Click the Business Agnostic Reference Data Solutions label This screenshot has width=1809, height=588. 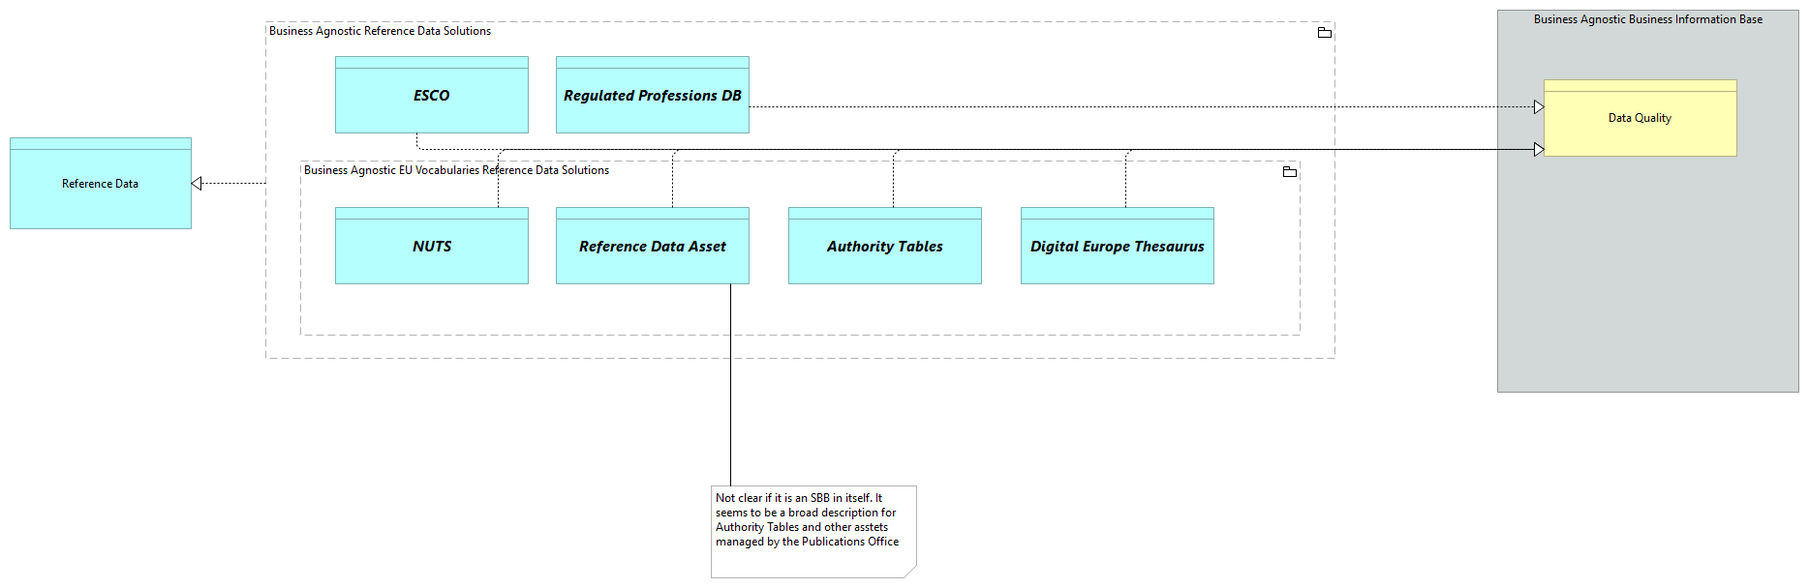pos(380,31)
